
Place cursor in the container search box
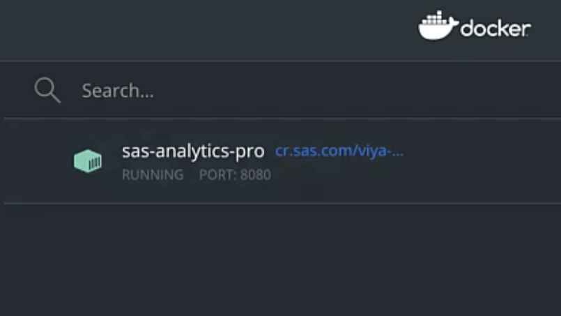click(x=279, y=90)
